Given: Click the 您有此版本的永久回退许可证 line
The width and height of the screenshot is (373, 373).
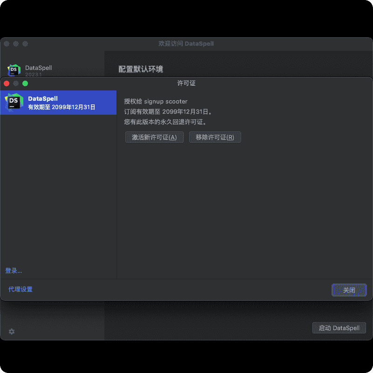Looking at the screenshot, I should (165, 122).
